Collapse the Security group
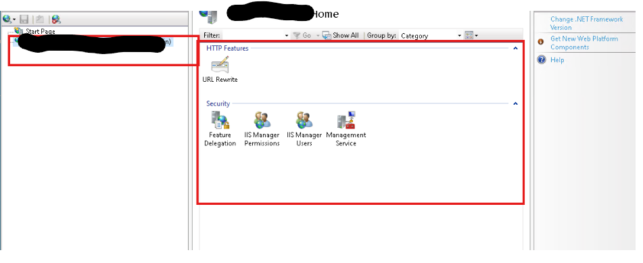The image size is (643, 263). [515, 104]
